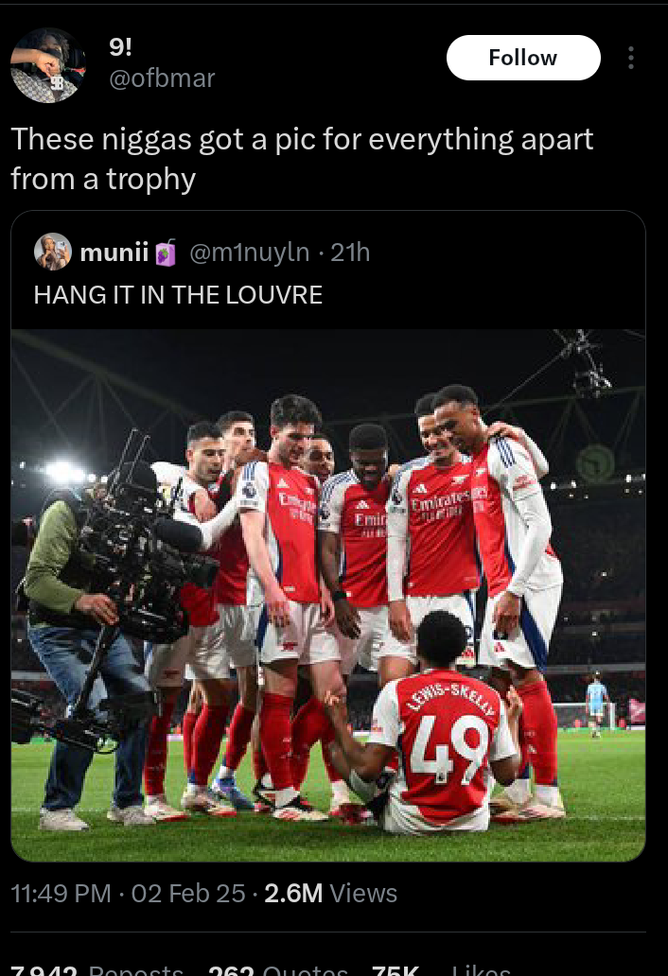Visit the @ofbmar handle link
The width and height of the screenshot is (668, 976).
pos(162,78)
